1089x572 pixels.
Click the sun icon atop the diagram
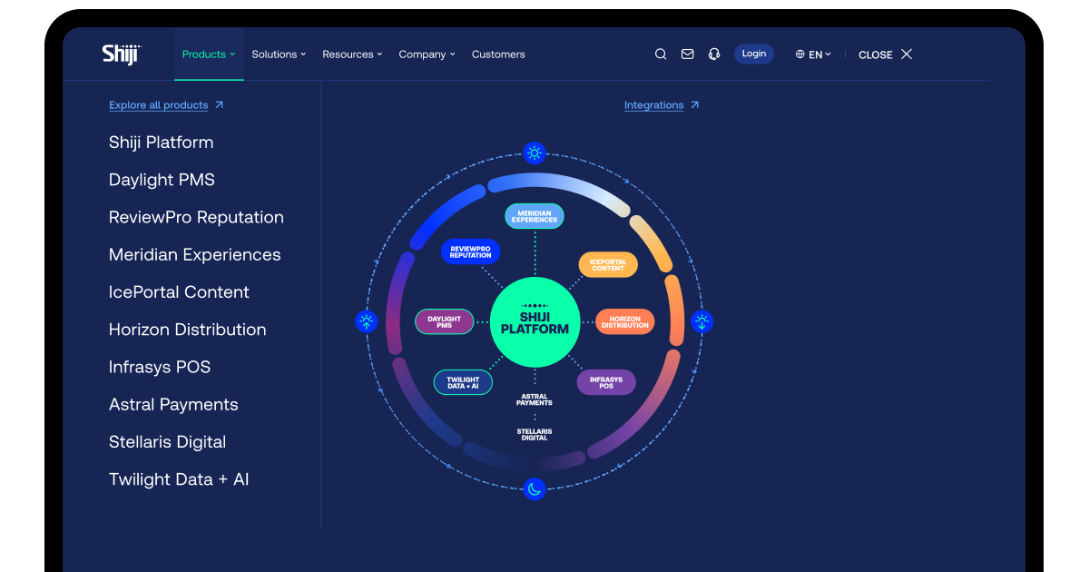(535, 153)
